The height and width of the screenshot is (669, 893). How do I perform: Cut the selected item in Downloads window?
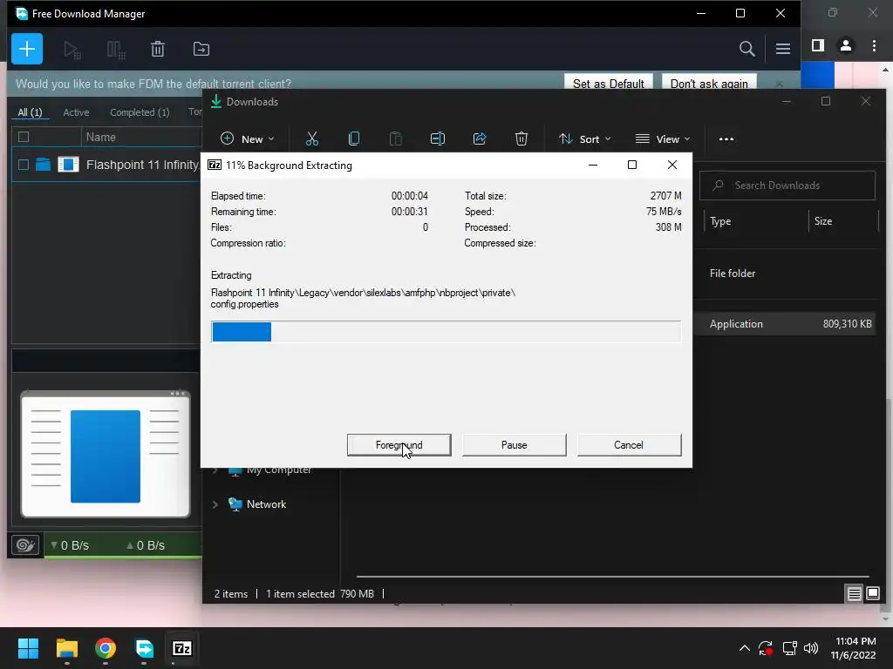[x=312, y=139]
